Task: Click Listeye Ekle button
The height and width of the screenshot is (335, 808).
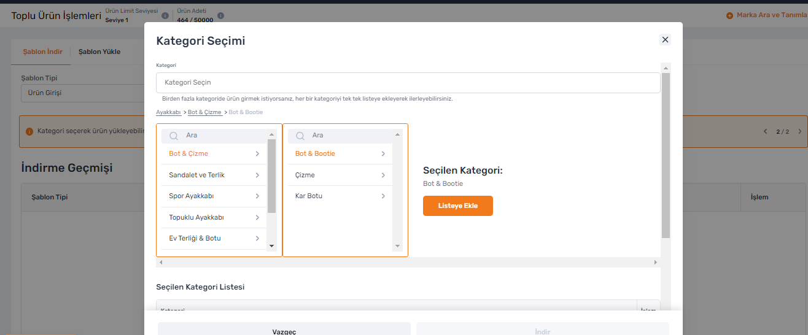Action: [458, 206]
